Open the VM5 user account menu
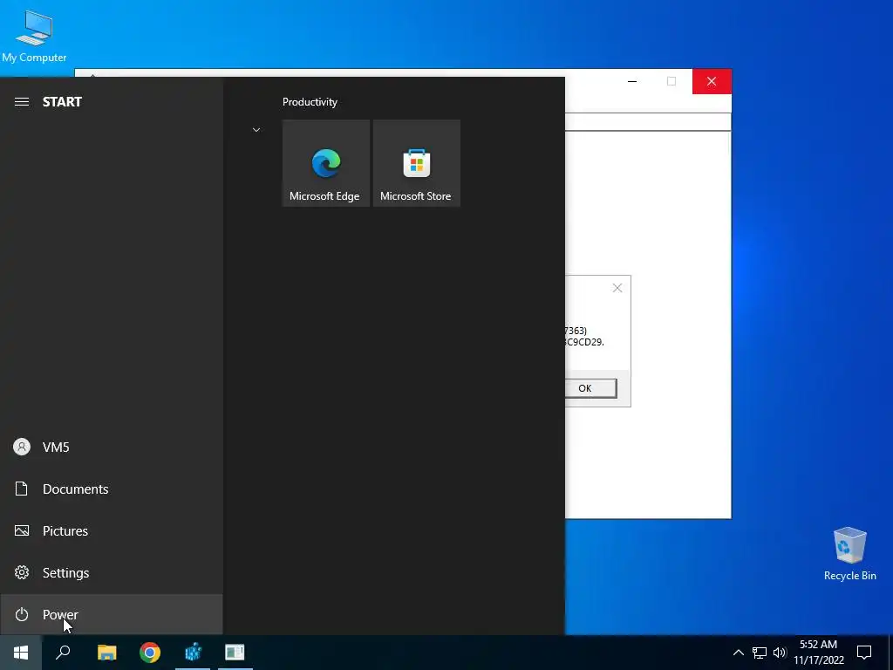 (x=111, y=448)
